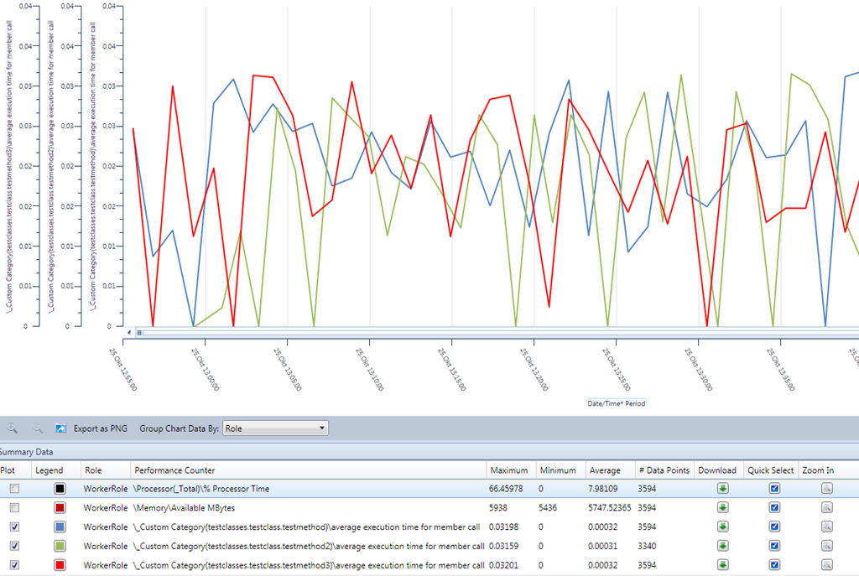Click the blue legend swatch for testmethod
This screenshot has height=576, width=859.
point(60,527)
